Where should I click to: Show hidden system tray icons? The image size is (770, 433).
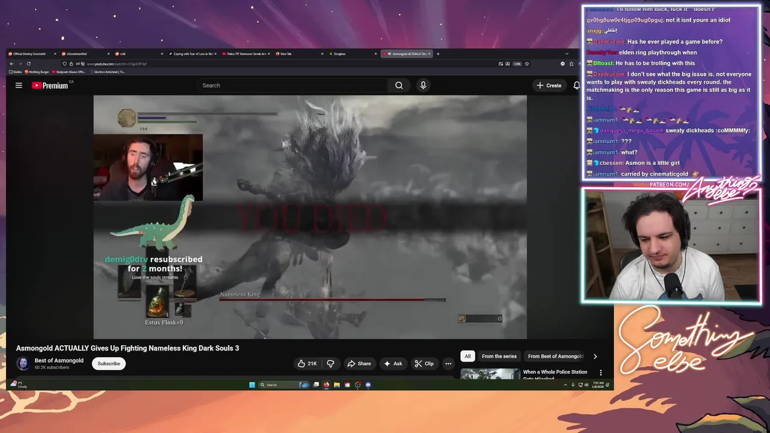click(x=565, y=385)
